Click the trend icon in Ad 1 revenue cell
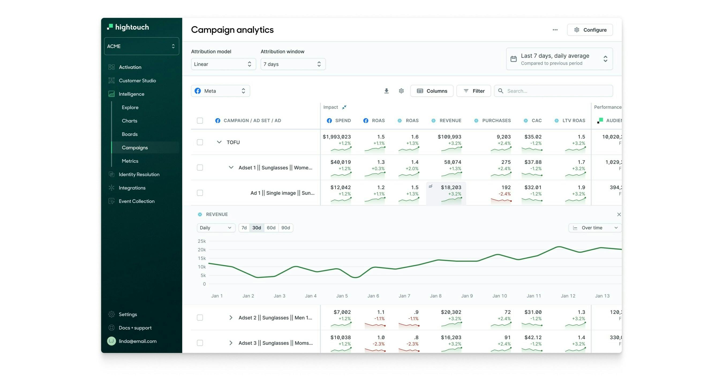723x379 pixels. click(x=430, y=186)
